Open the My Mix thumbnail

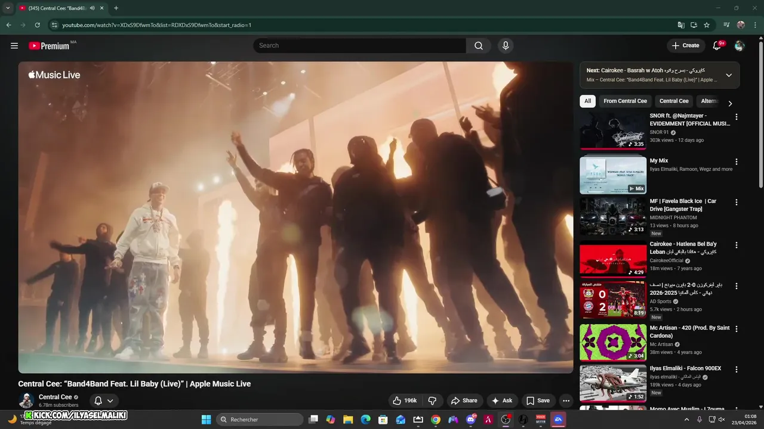pyautogui.click(x=613, y=175)
